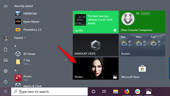Click the Recently added heading
Image resolution: width=170 pixels, height=96 pixels.
point(24,6)
